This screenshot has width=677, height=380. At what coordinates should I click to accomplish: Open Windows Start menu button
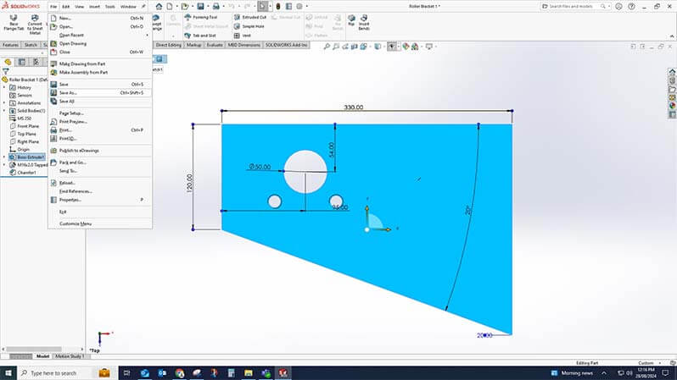[8, 373]
